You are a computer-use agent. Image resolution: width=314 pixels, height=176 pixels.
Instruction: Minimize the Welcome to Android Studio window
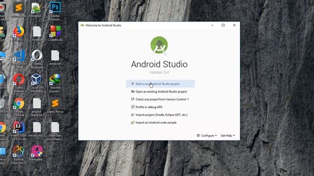[212, 25]
